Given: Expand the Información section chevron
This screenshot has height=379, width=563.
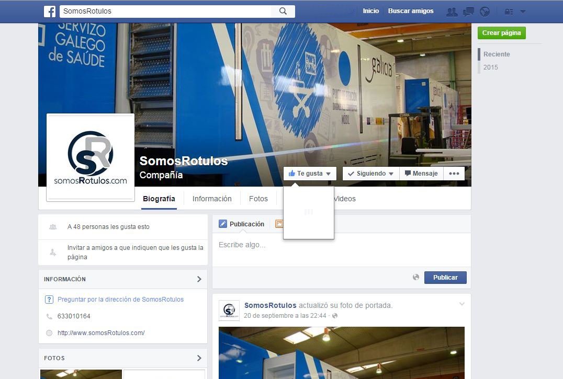Looking at the screenshot, I should click(x=199, y=279).
